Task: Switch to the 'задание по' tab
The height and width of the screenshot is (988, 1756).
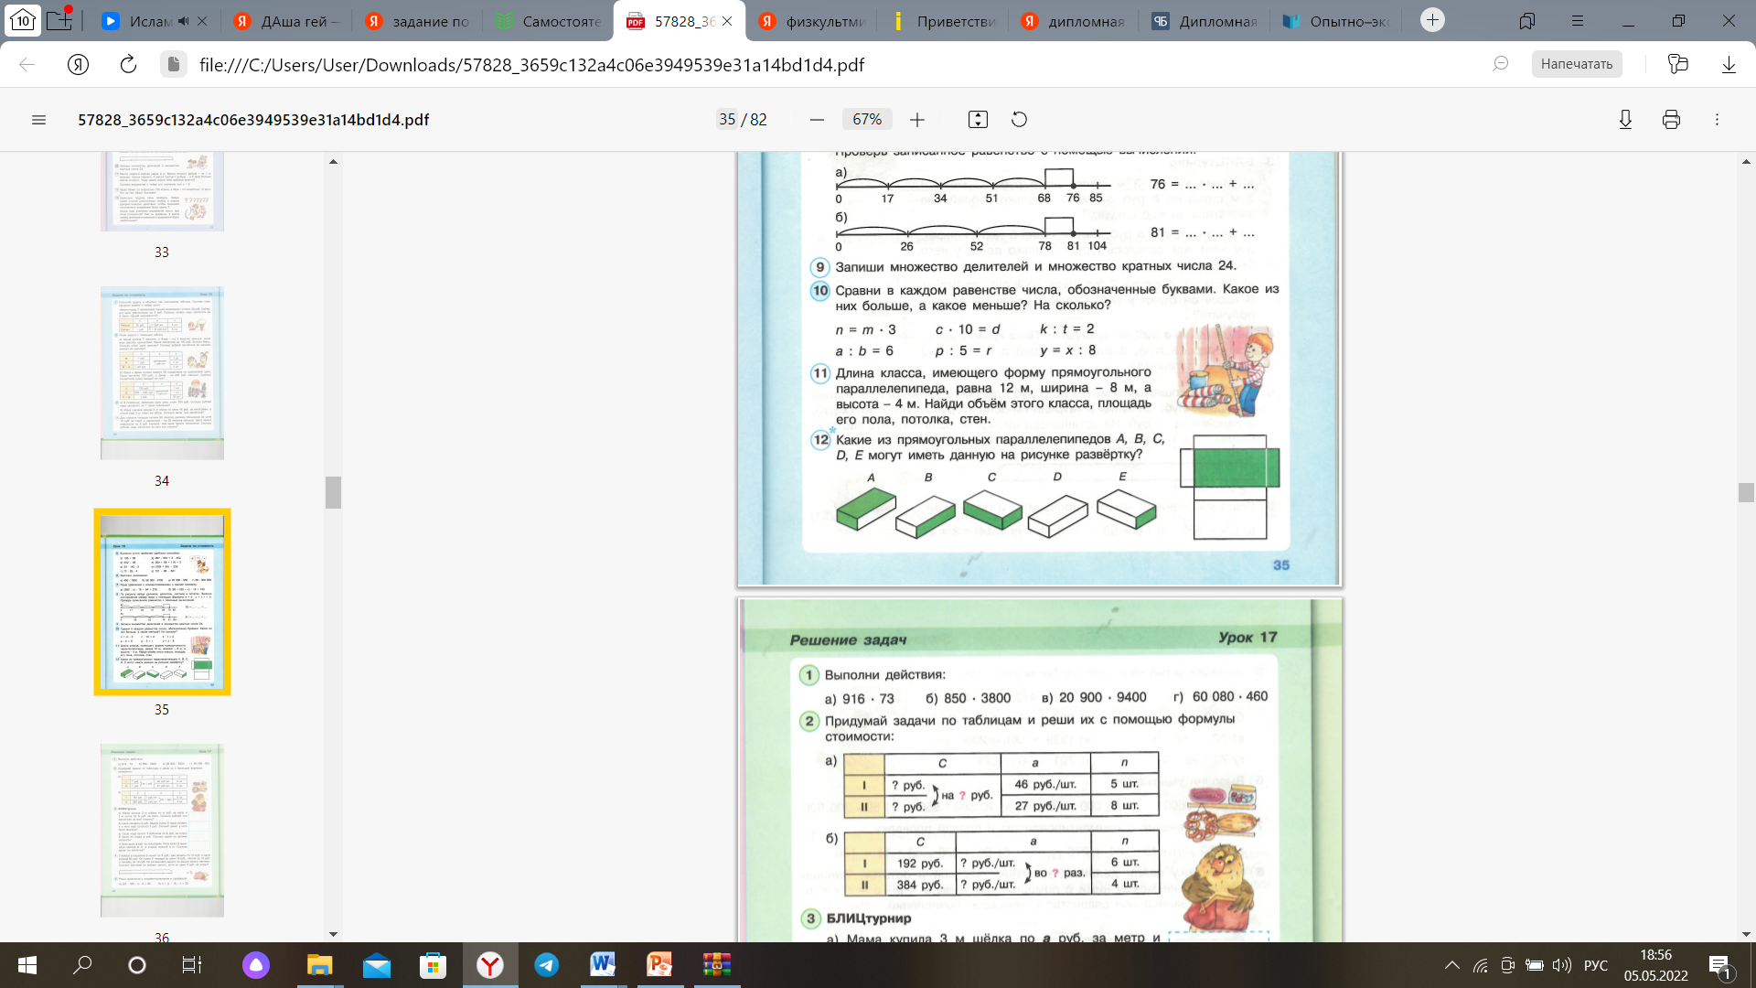Action: tap(416, 21)
